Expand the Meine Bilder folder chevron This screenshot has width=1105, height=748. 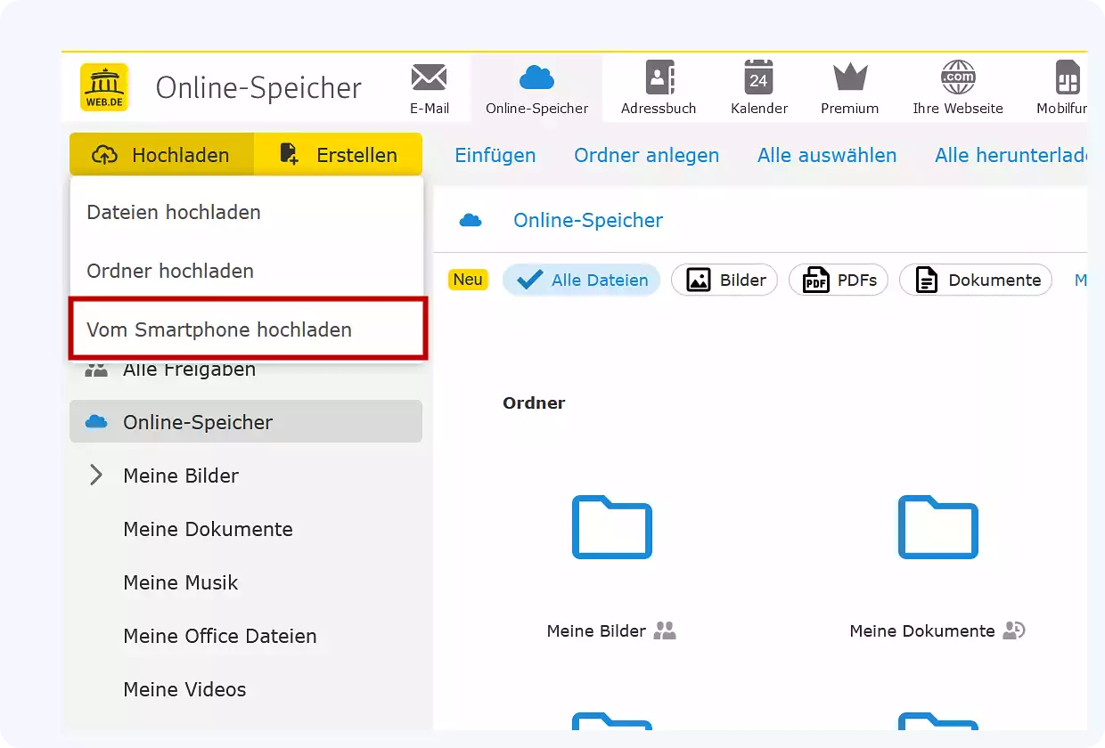pyautogui.click(x=96, y=475)
